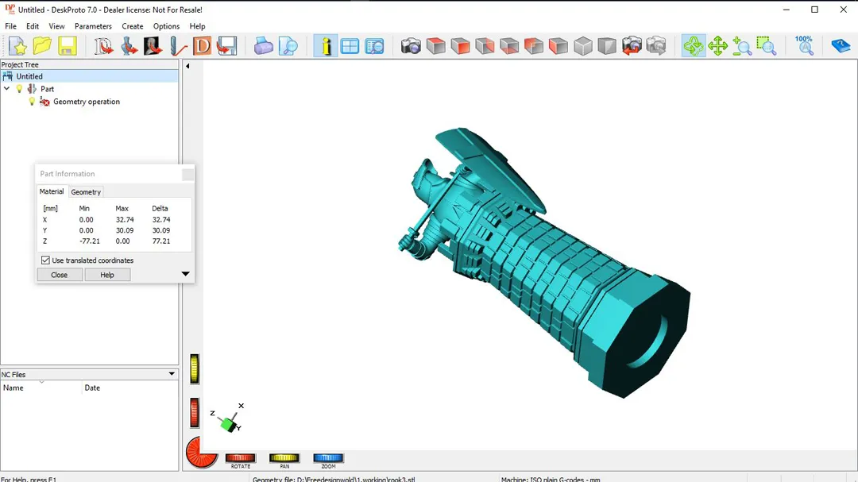Select the view cube with red top face
The width and height of the screenshot is (858, 482).
pyautogui.click(x=435, y=46)
